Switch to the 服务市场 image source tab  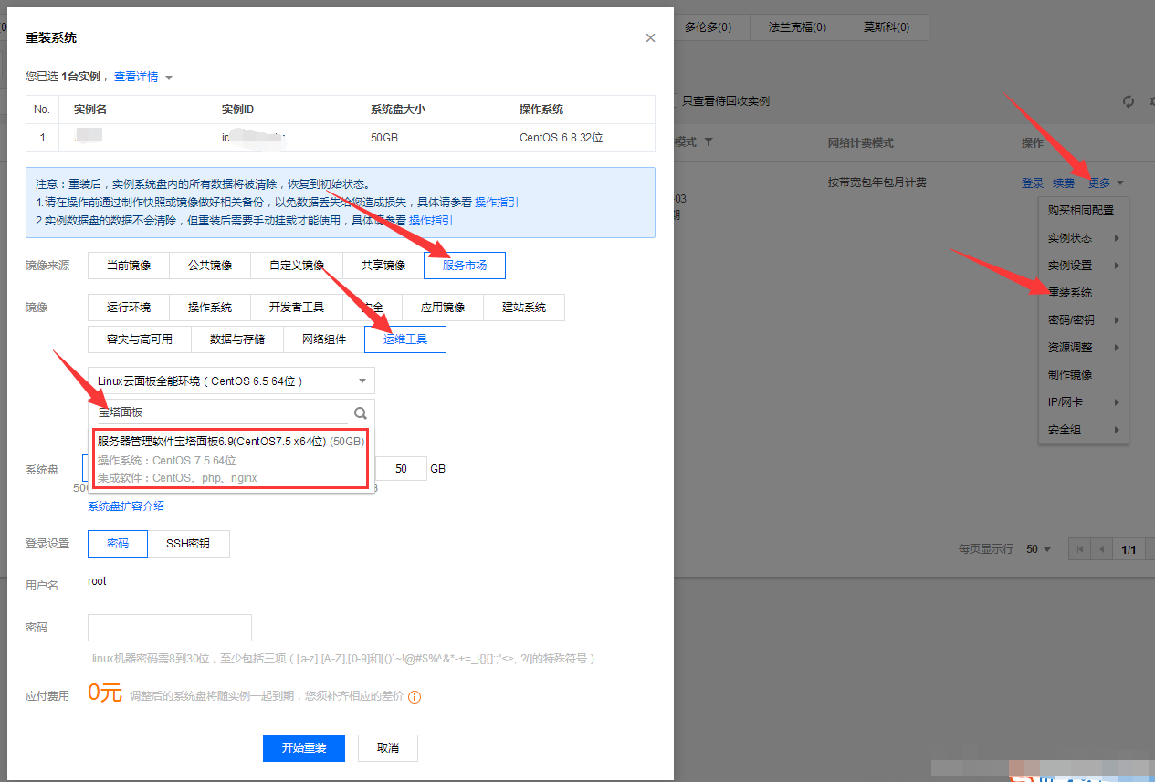click(464, 266)
